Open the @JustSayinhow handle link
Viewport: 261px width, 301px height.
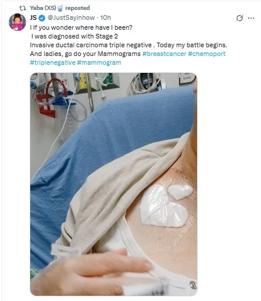(x=71, y=17)
